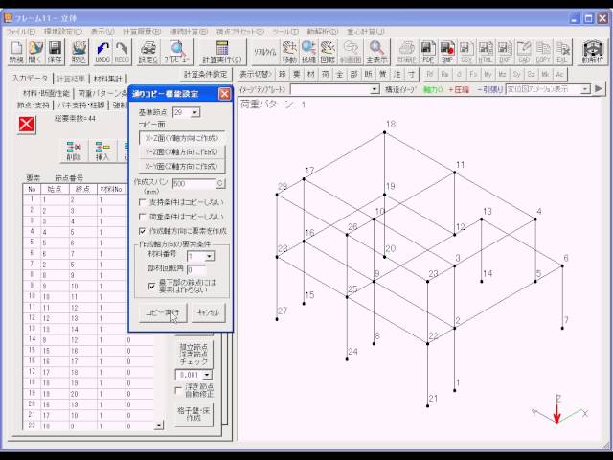Viewport: 613px width, 460px height.
Task: Open 計算履歴 menu
Action: click(142, 32)
